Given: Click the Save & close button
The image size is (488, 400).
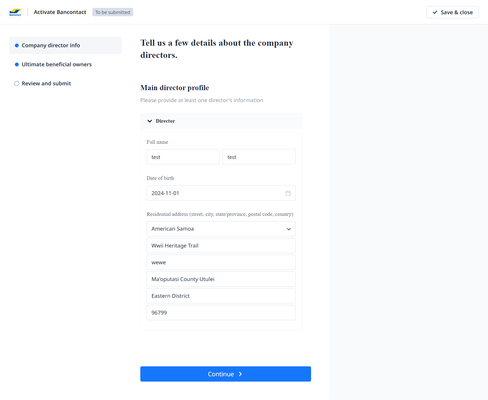Looking at the screenshot, I should tap(452, 12).
